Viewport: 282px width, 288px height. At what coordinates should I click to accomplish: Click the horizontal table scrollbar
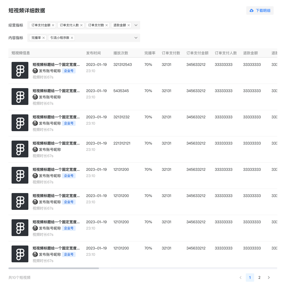pyautogui.click(x=54, y=268)
